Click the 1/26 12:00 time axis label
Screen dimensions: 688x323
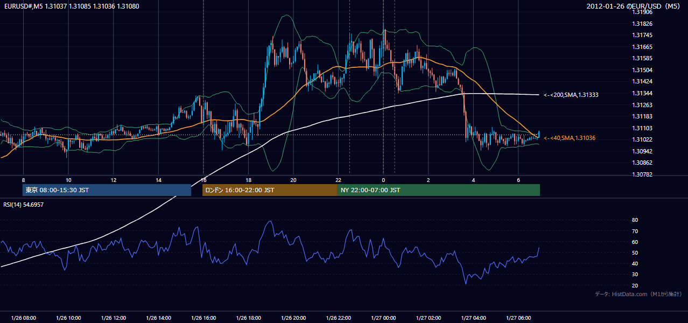pos(113,318)
